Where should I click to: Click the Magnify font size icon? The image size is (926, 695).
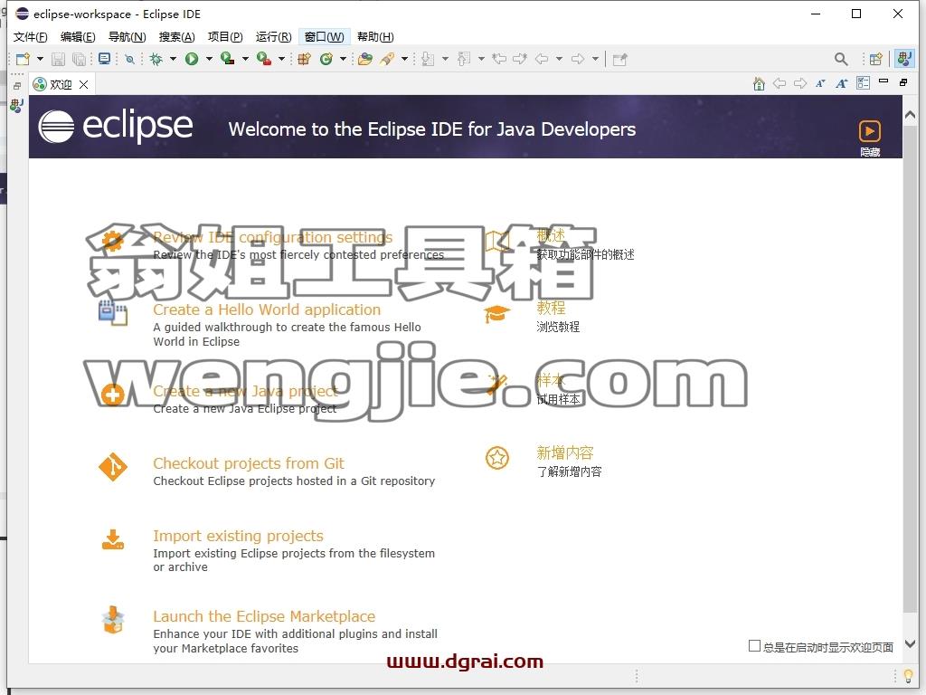842,84
